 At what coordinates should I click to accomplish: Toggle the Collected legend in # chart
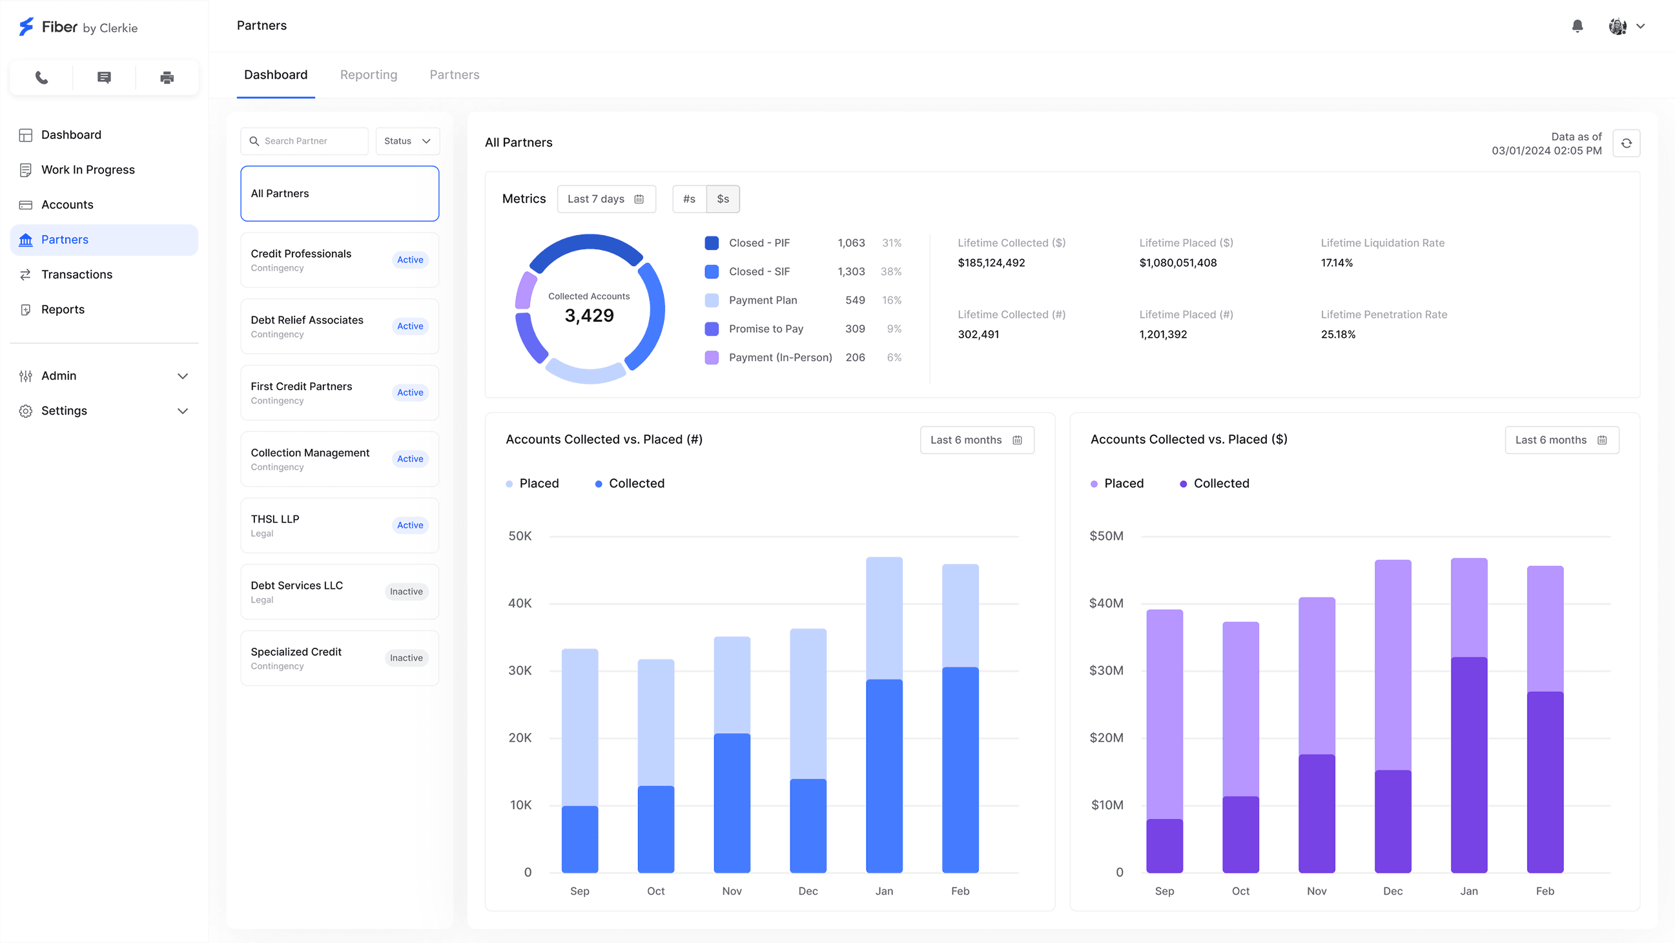(630, 483)
